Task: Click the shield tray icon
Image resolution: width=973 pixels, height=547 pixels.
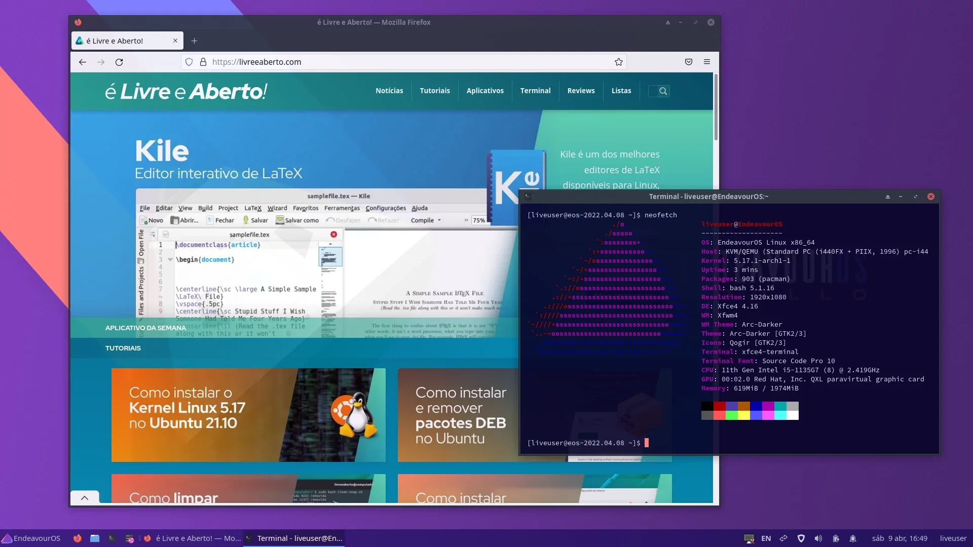Action: pyautogui.click(x=801, y=538)
